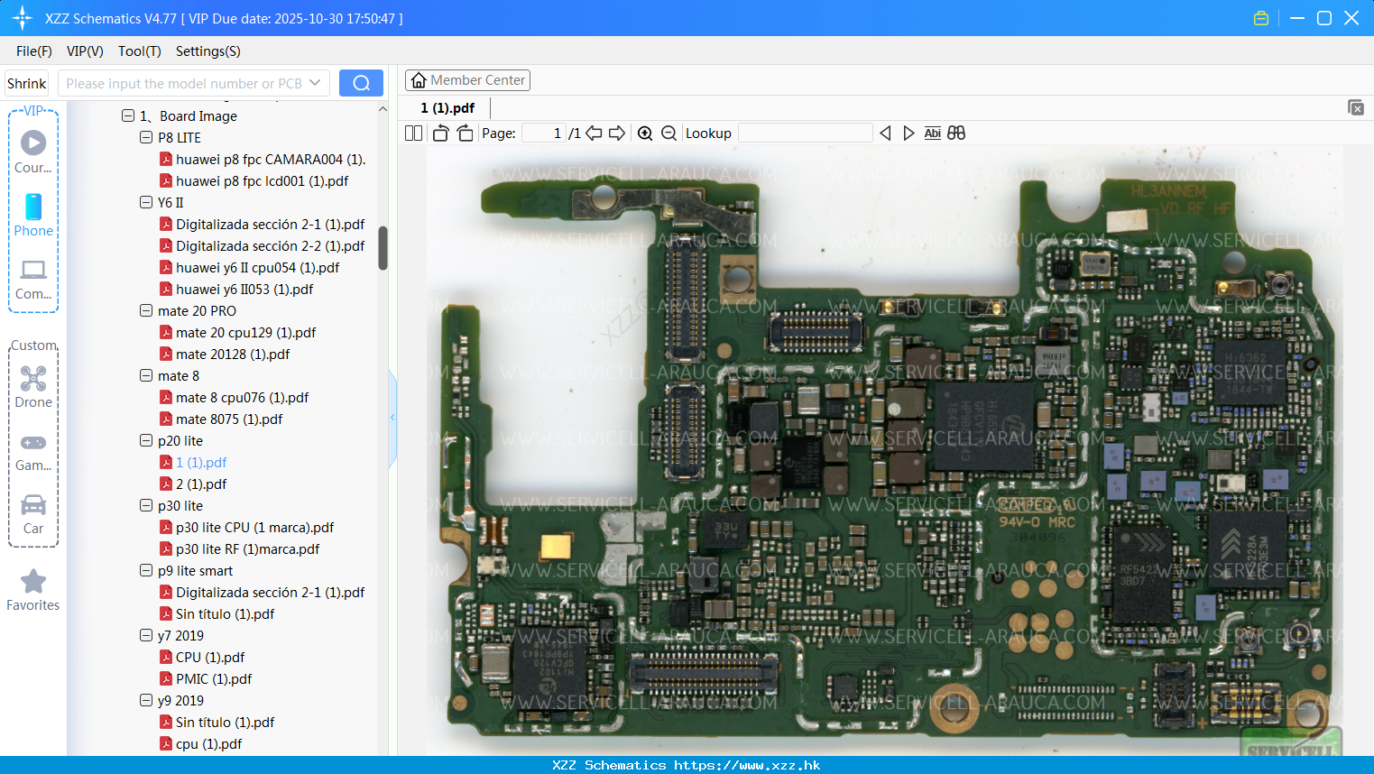Collapse the Y6 II folder

point(146,202)
